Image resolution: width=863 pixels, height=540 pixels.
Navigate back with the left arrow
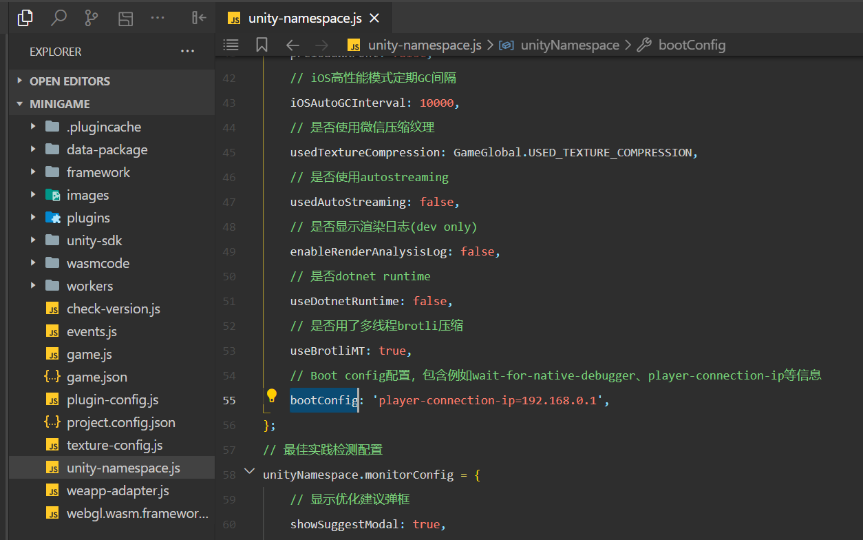(x=292, y=45)
